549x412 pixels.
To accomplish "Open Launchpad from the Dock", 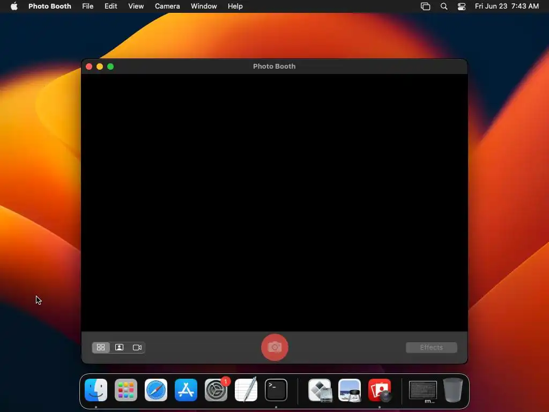I will point(126,390).
